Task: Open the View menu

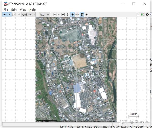Action: [23, 10]
